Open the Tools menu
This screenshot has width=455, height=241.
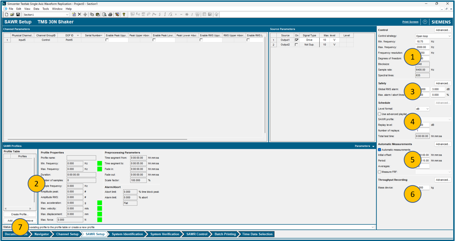46,9
